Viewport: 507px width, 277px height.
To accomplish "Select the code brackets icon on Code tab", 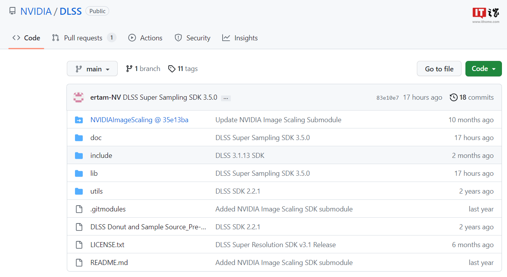I will 16,38.
